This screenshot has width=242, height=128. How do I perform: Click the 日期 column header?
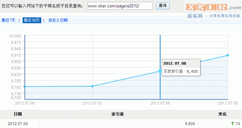click(x=18, y=114)
